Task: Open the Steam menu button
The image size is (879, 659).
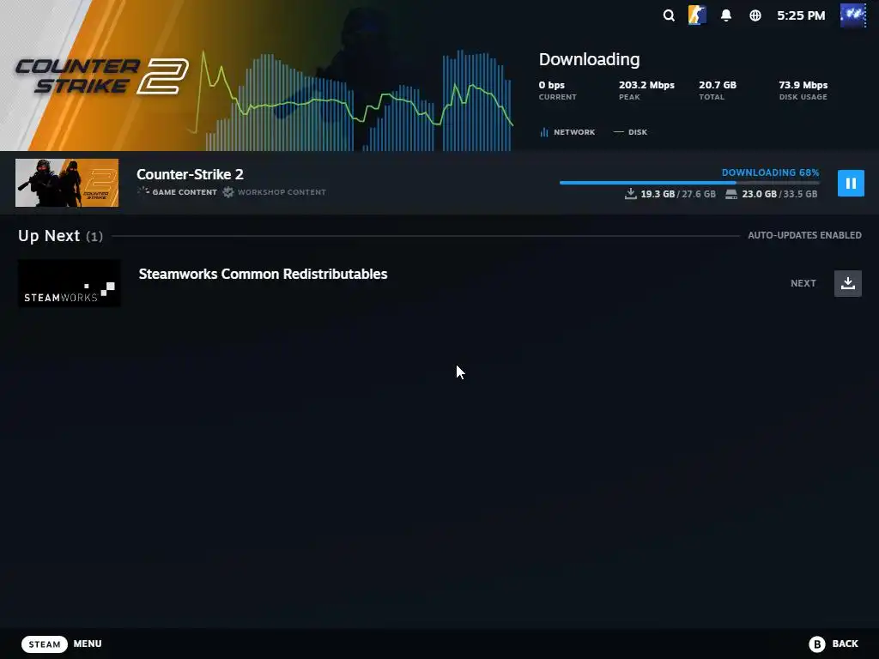Action: coord(45,644)
